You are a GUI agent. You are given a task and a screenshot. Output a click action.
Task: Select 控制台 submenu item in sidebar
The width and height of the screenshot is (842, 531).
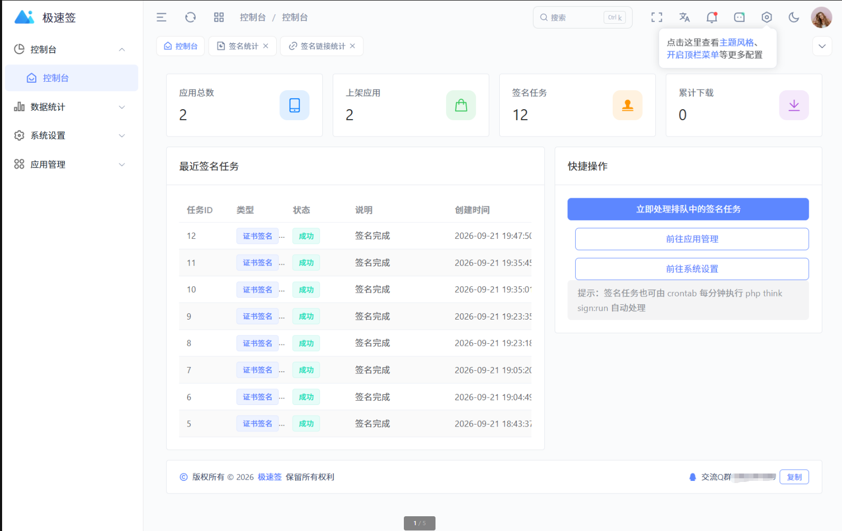coord(72,78)
